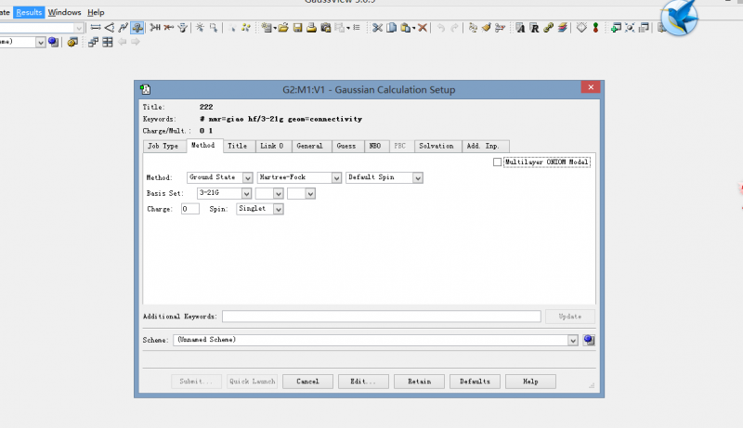Switch to the Guess tab

(x=345, y=146)
